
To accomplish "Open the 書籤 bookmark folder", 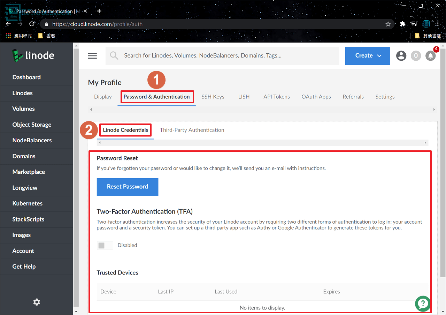I will (x=47, y=36).
